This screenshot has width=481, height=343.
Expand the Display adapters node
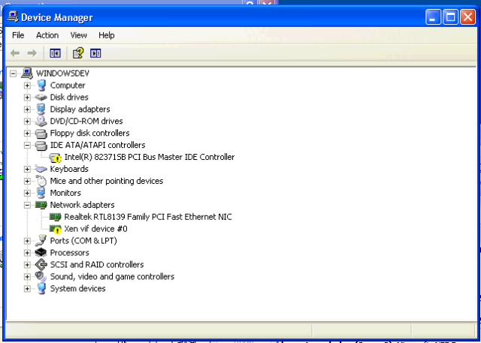[27, 109]
